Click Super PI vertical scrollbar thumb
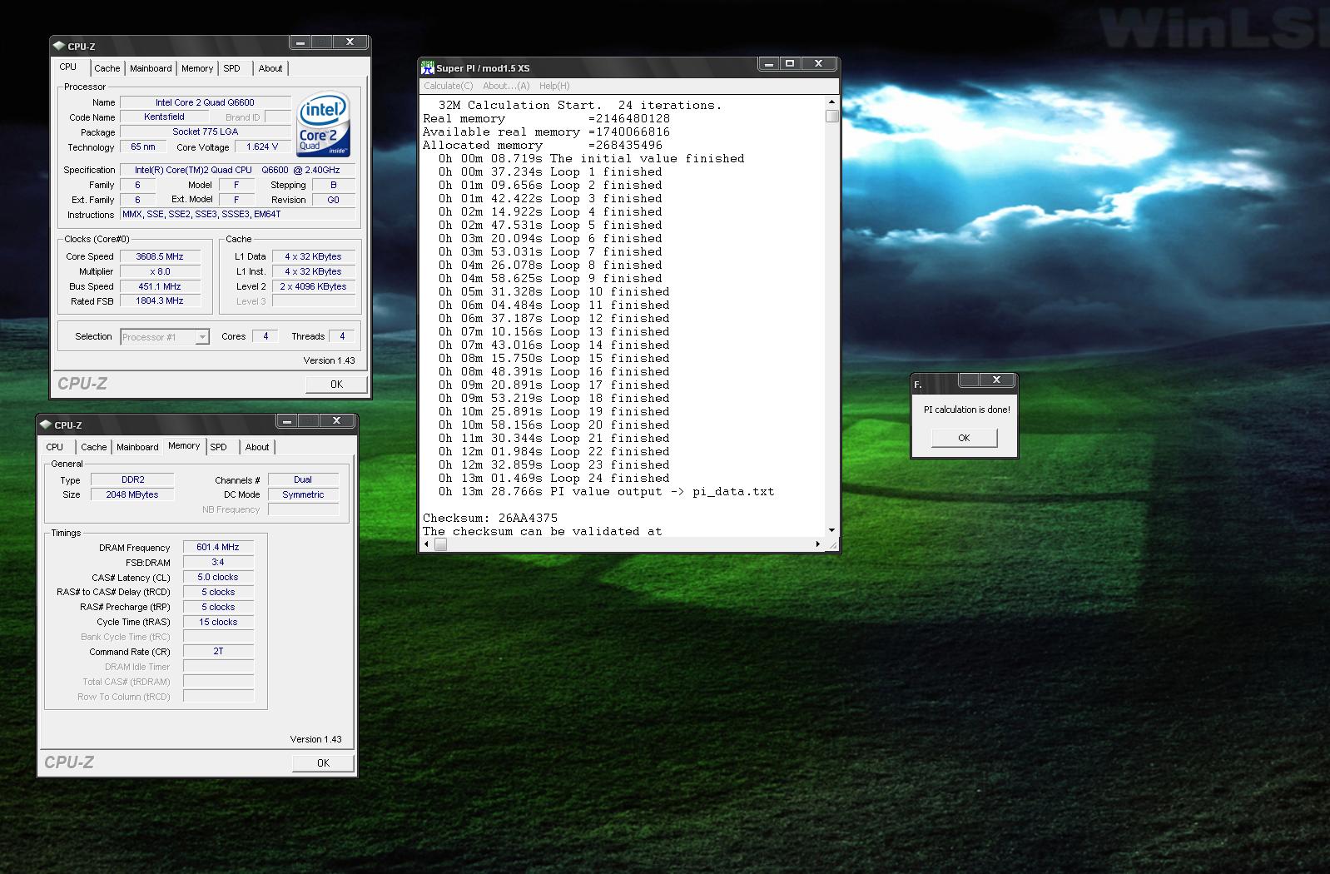 pos(831,117)
